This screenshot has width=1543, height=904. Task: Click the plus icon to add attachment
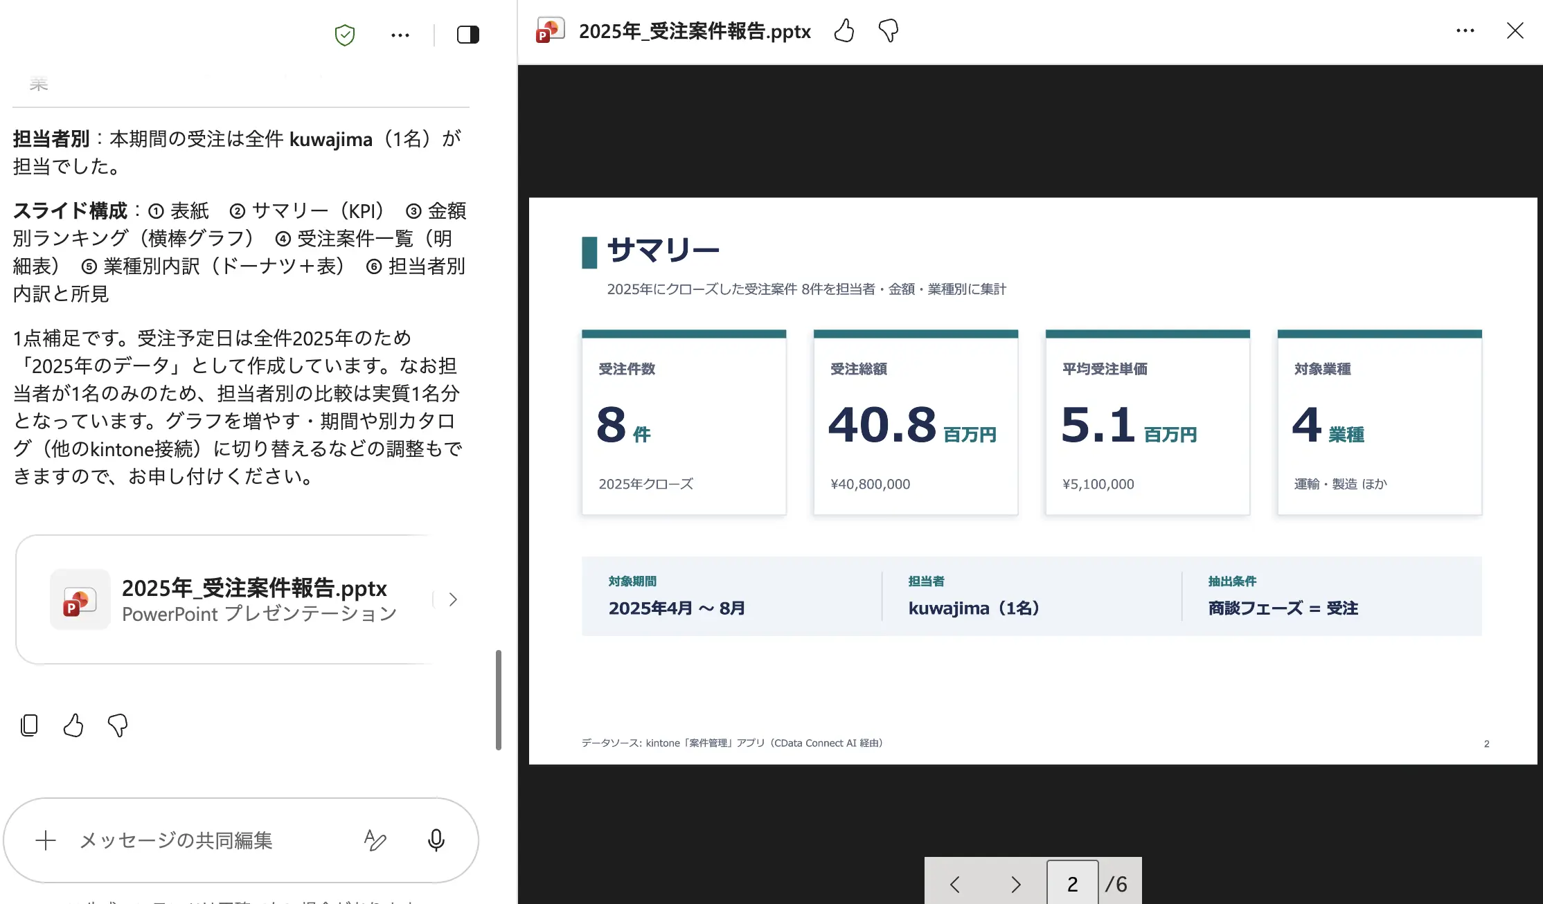click(46, 840)
